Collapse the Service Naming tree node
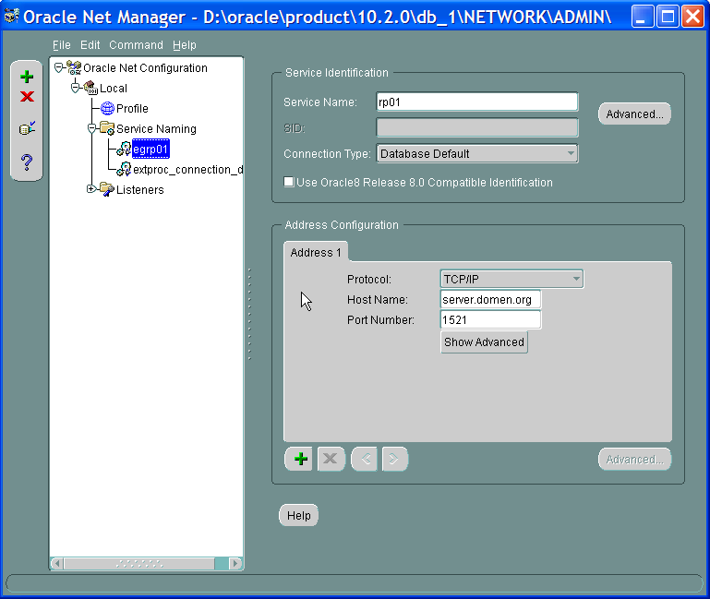710x599 pixels. coord(92,128)
